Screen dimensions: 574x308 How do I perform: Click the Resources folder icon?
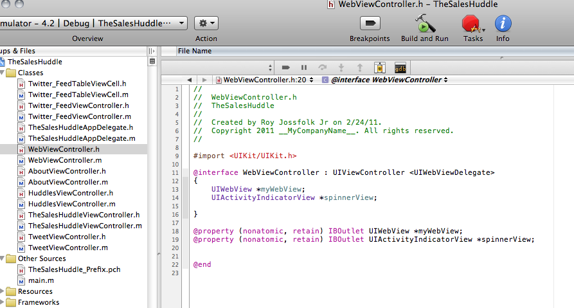[11, 291]
